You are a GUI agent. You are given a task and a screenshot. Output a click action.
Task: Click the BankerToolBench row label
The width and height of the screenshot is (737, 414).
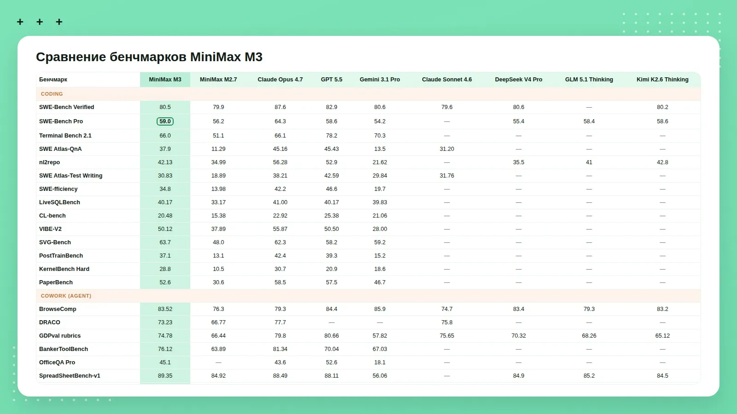(x=64, y=349)
